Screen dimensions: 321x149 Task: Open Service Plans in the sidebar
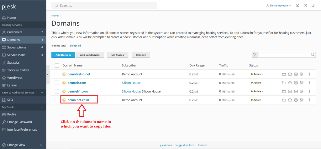coord(23,55)
